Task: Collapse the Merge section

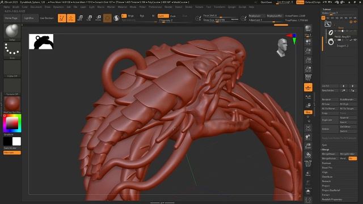Action: [326, 150]
